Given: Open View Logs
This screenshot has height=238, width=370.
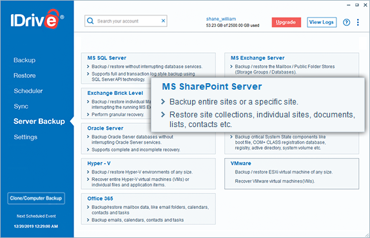Looking at the screenshot, I should [x=322, y=22].
